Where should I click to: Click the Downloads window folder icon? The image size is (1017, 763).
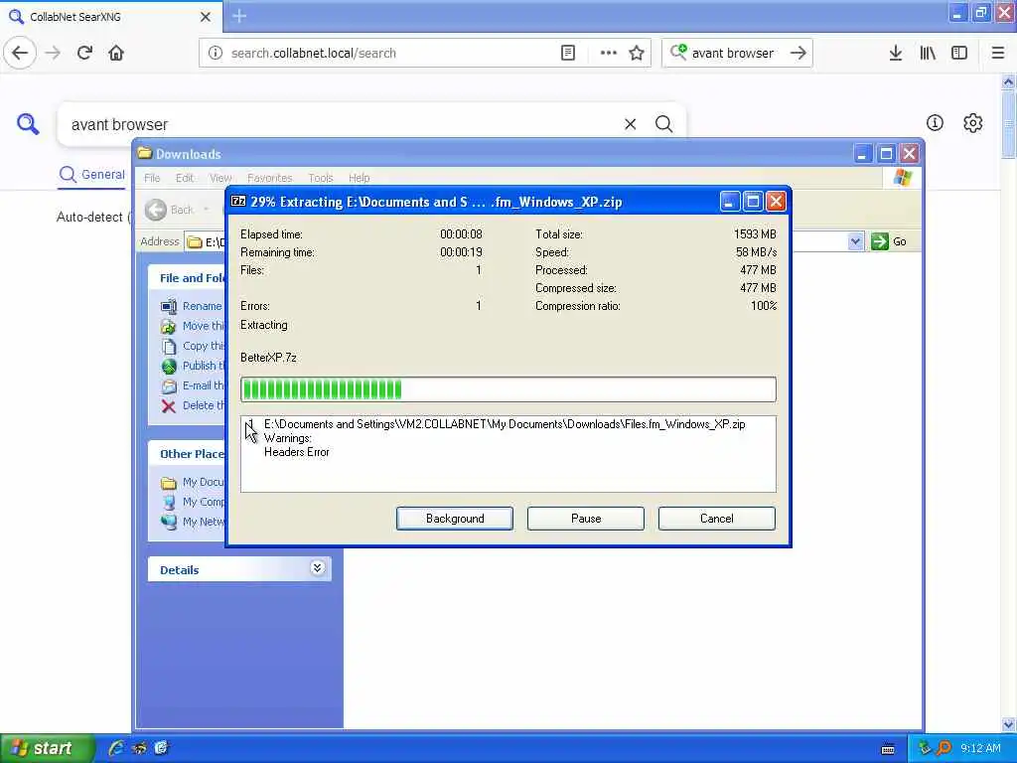click(x=145, y=154)
